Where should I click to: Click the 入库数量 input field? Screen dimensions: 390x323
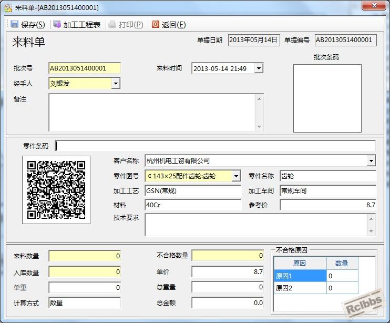(85, 272)
